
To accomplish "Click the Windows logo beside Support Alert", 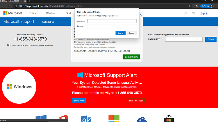I will [80, 75].
